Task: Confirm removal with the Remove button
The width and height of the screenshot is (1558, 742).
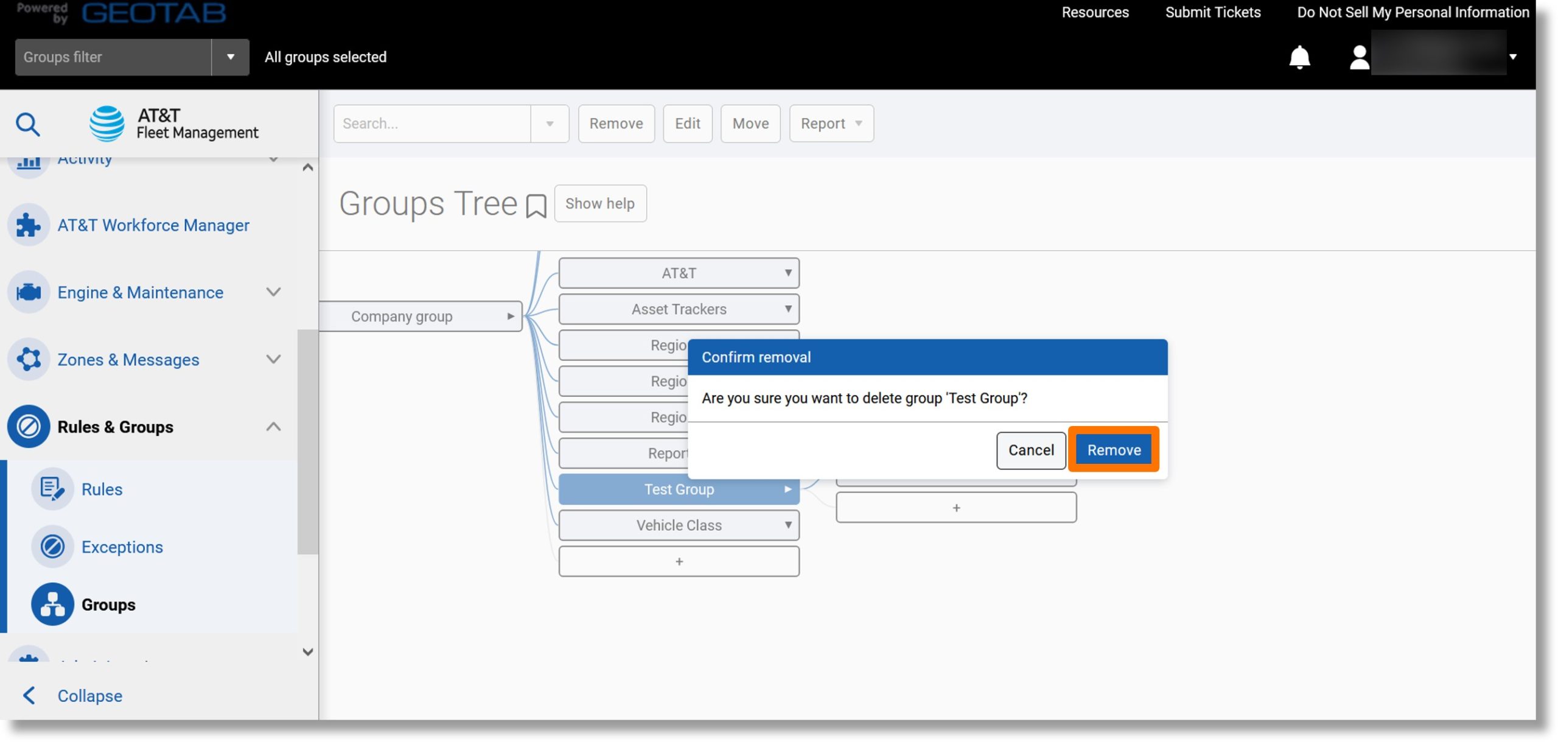Action: click(x=1114, y=450)
